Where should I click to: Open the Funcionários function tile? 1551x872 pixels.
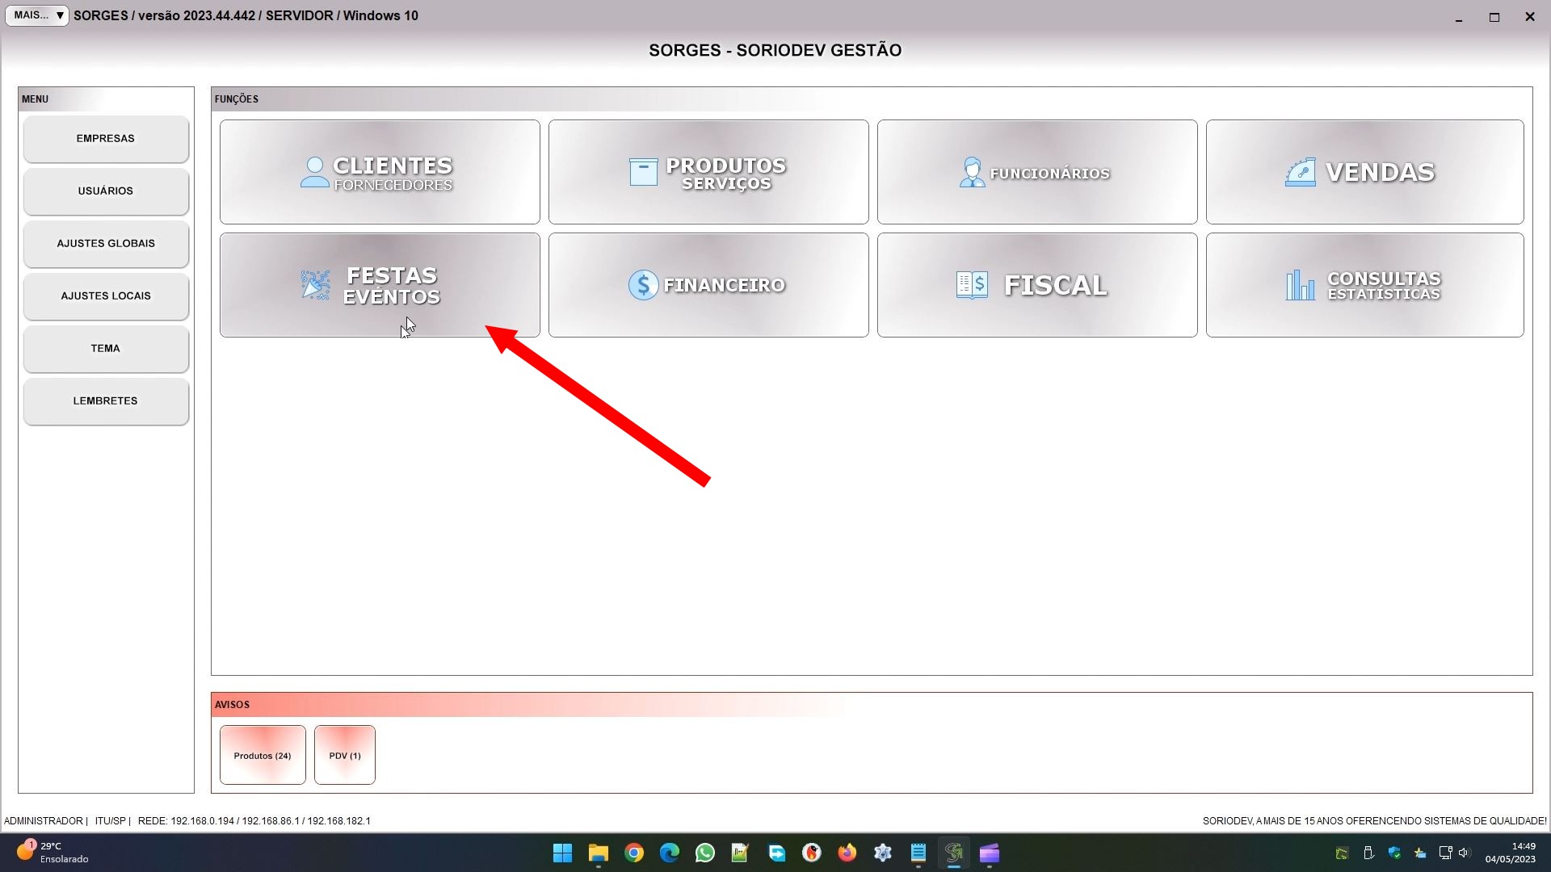(1037, 172)
